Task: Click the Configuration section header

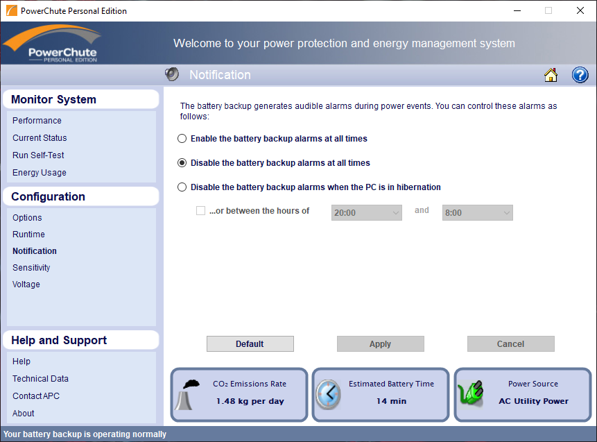Action: pyautogui.click(x=80, y=196)
